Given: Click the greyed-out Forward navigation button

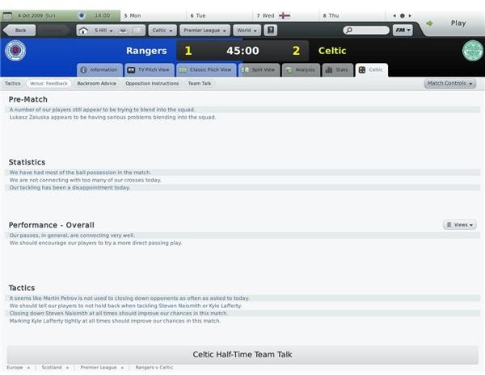Looking at the screenshot, I should click(54, 31).
